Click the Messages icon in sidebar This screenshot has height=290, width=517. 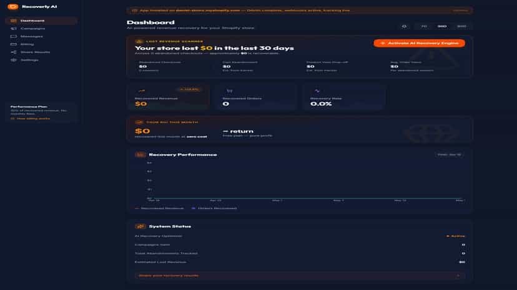(x=14, y=37)
